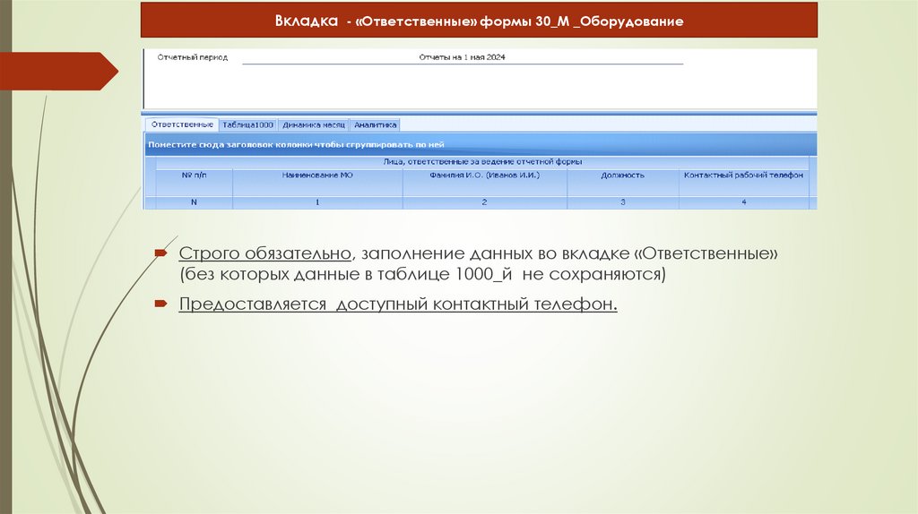Click the column number cell 4

(743, 202)
